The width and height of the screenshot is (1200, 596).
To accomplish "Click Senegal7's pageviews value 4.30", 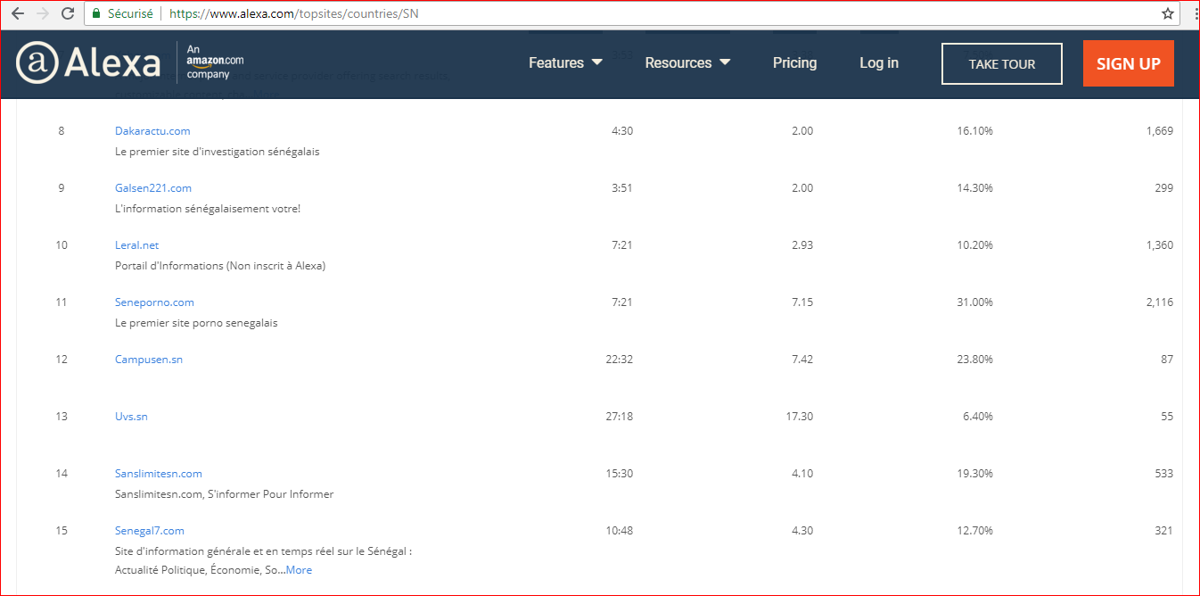I will coord(802,531).
